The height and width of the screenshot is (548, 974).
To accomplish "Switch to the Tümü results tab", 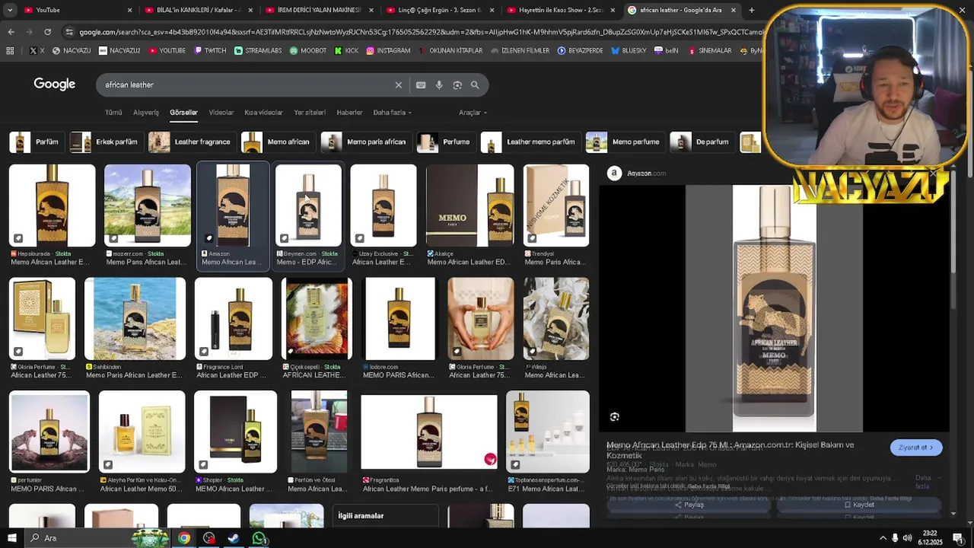I will pos(113,113).
